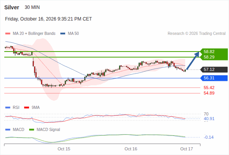Viewport: 229px width, 155px height.
Task: Click the MA 50 blue legend swatch
Action: (x=63, y=34)
